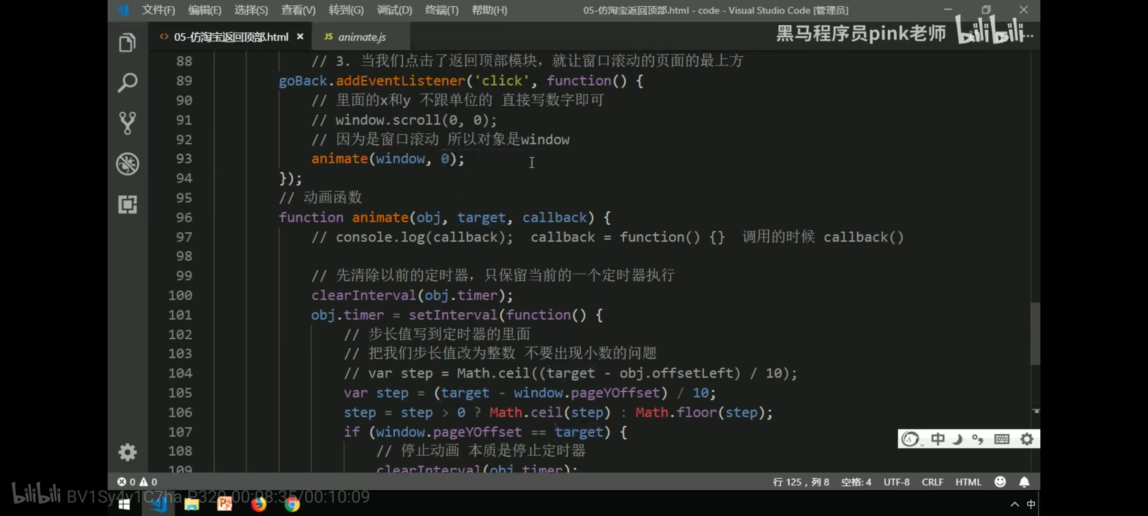Open the Debug icon in activity bar

pos(127,164)
